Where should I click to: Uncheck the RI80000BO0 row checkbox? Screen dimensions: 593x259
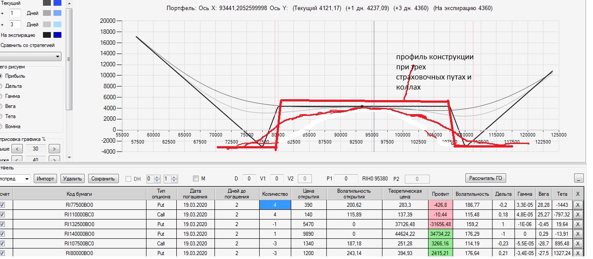pyautogui.click(x=2, y=253)
